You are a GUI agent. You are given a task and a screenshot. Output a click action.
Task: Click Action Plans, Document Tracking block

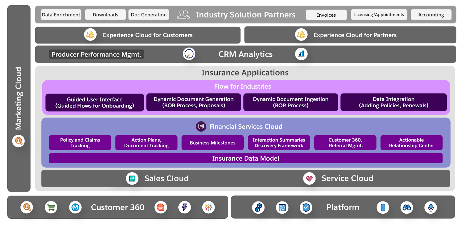pos(146,143)
